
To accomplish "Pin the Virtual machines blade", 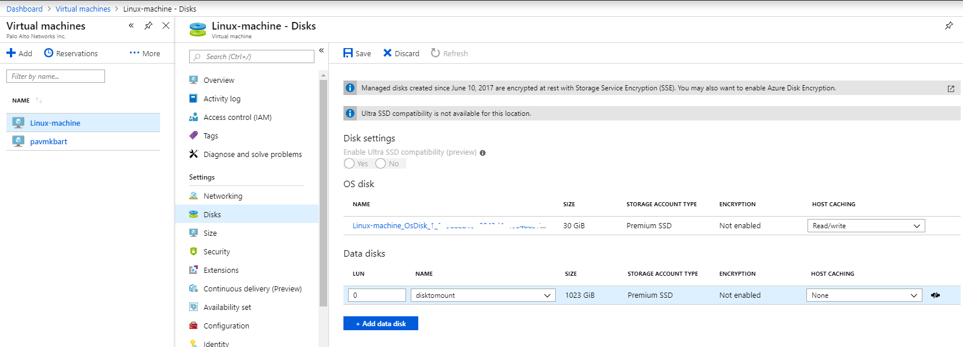I will pos(149,25).
